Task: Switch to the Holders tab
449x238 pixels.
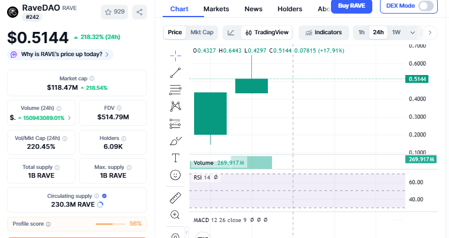Action: pyautogui.click(x=290, y=9)
